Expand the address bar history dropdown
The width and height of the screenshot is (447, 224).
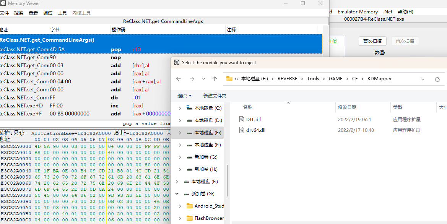pyautogui.click(x=423, y=79)
